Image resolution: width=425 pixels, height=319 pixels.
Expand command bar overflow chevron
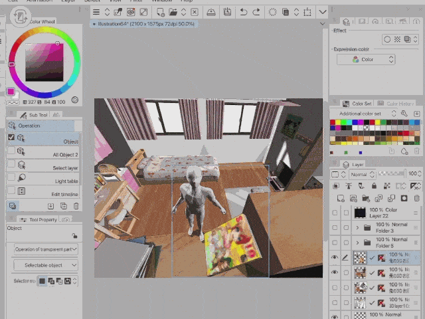322,12
